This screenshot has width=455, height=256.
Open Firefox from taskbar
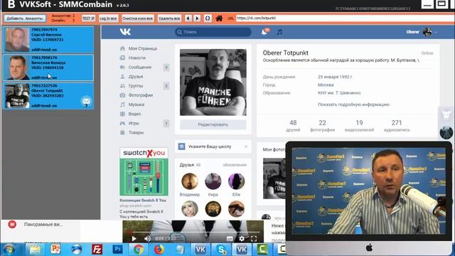pyautogui.click(x=159, y=250)
